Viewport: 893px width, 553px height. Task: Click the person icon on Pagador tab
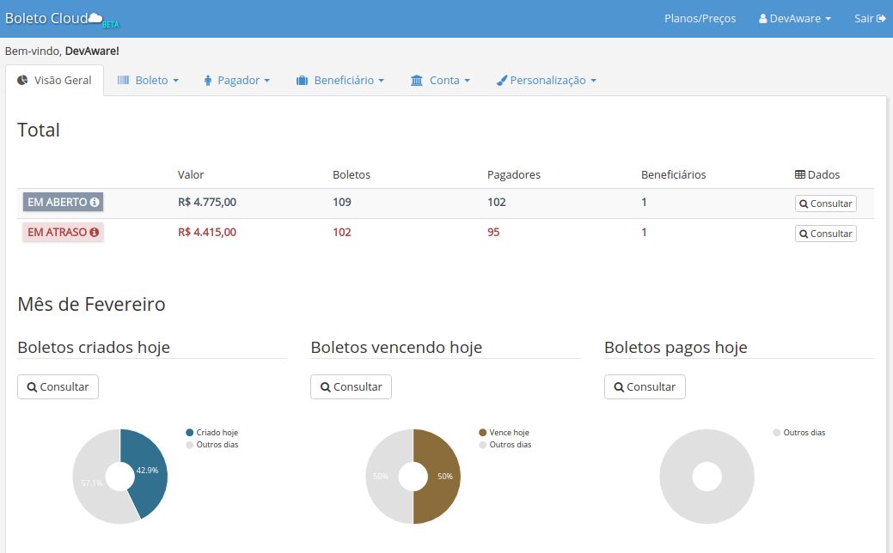pos(207,81)
